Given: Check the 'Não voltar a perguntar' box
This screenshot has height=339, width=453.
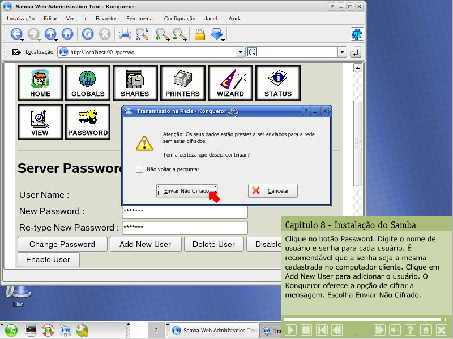Looking at the screenshot, I should [140, 169].
